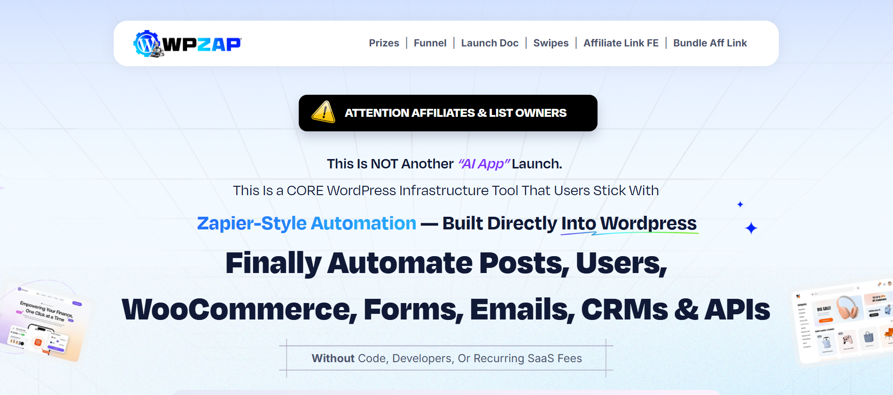893x395 pixels.
Task: Click the "Finally Automate Posts, Users," headline
Action: tap(446, 263)
